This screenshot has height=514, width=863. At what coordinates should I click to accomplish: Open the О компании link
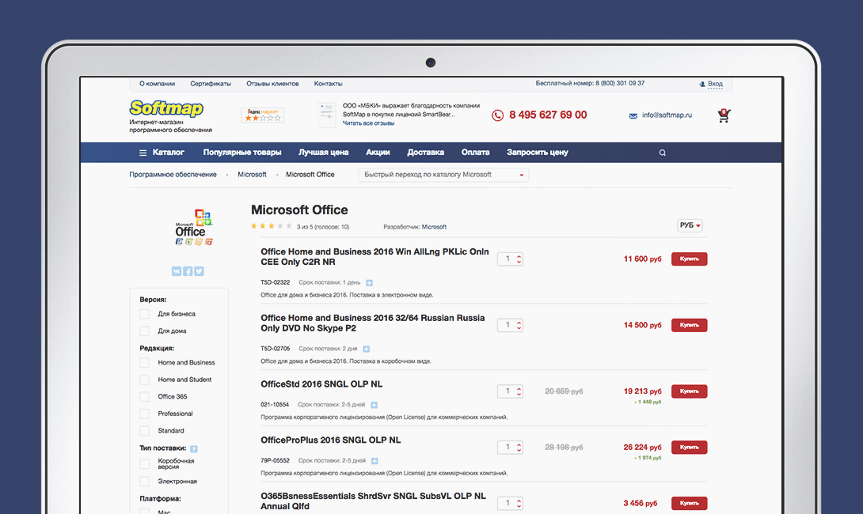point(157,84)
